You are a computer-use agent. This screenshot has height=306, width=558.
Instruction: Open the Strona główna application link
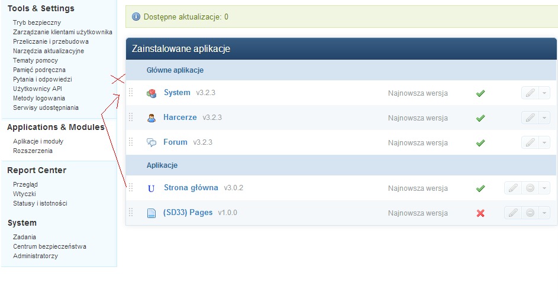[191, 188]
